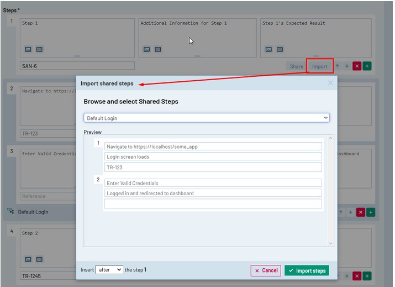Open the Default Login shared steps dropdown
Image resolution: width=395 pixels, height=287 pixels.
(x=206, y=118)
